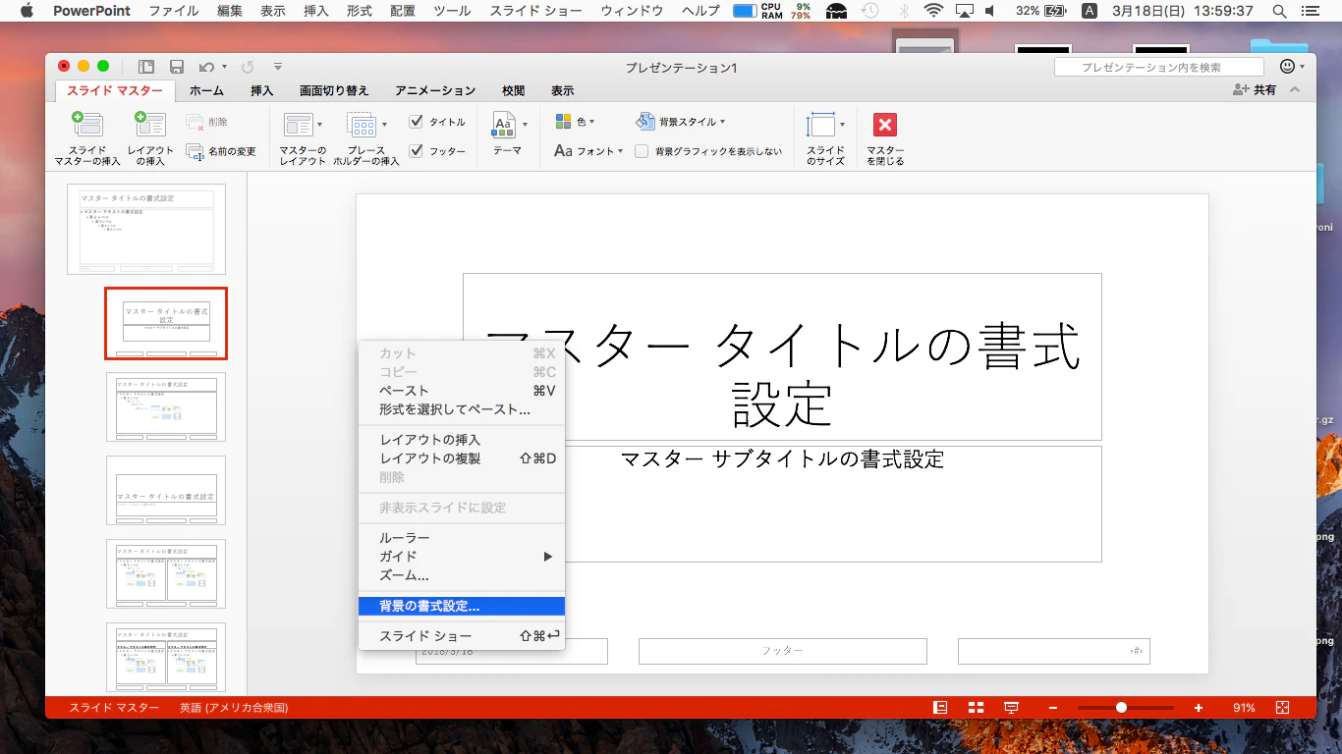
Task: Uncheck the フッター checkbox in ribbon
Action: click(x=416, y=151)
